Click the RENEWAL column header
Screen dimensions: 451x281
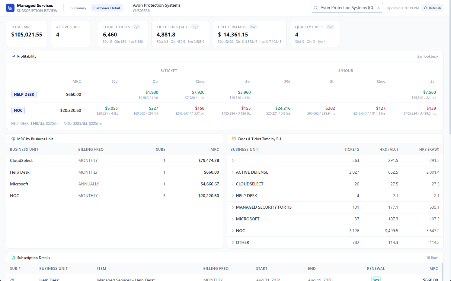point(376,269)
